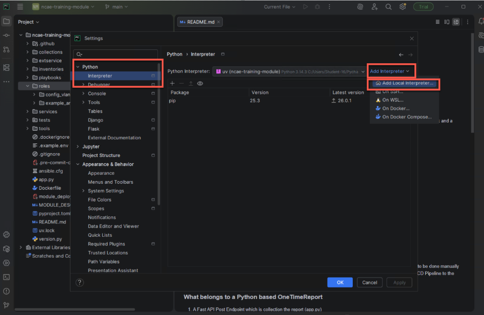Open the Pull Requests tool window icon

(6, 49)
